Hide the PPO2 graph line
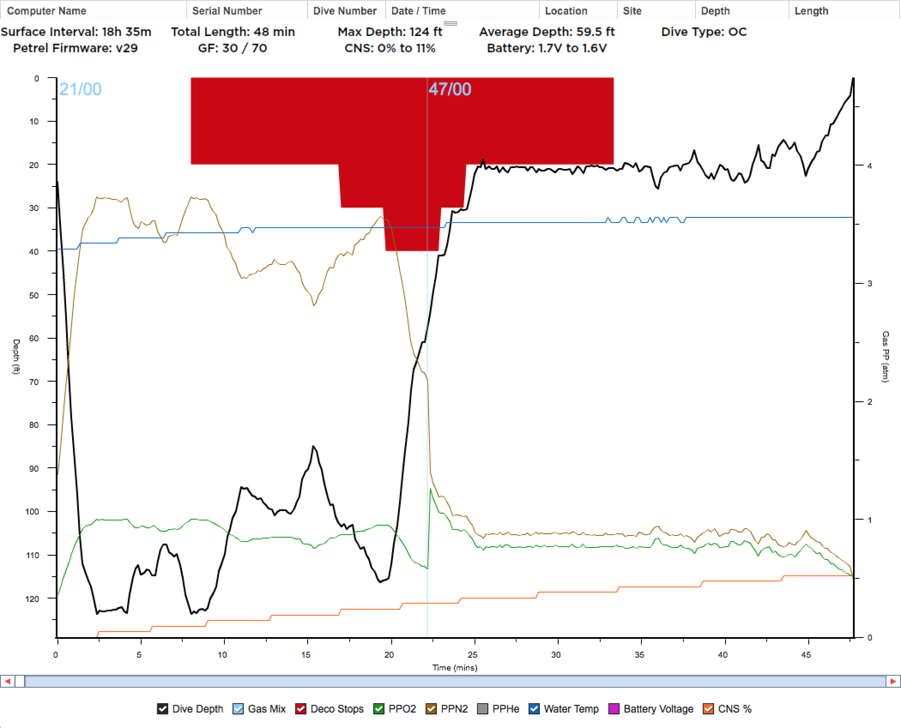Viewport: 901px width, 728px height. coord(379,709)
